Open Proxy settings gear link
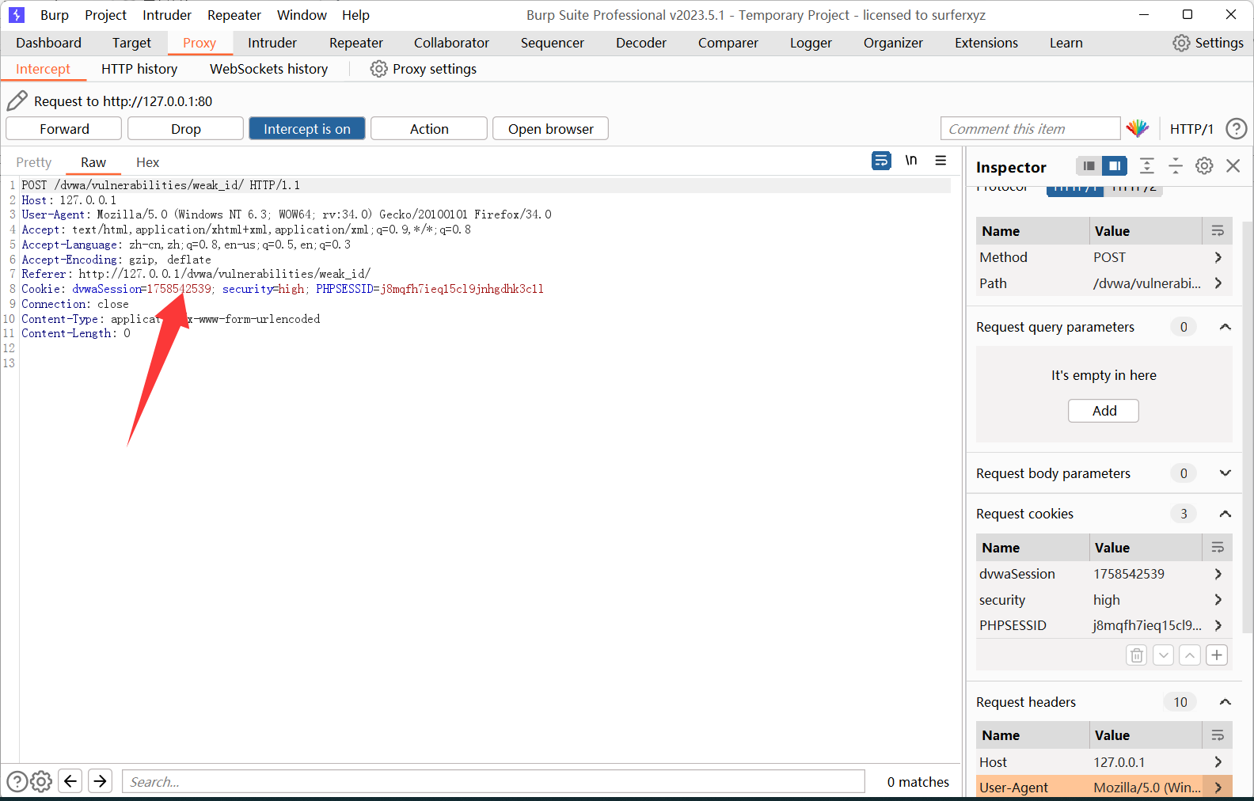The width and height of the screenshot is (1254, 801). click(424, 69)
